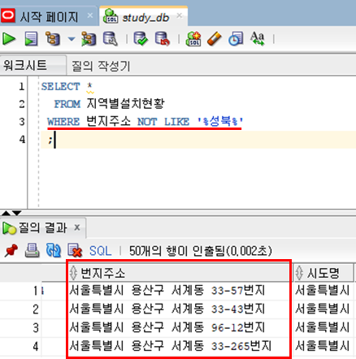Click the Autotrace icon

click(x=89, y=39)
